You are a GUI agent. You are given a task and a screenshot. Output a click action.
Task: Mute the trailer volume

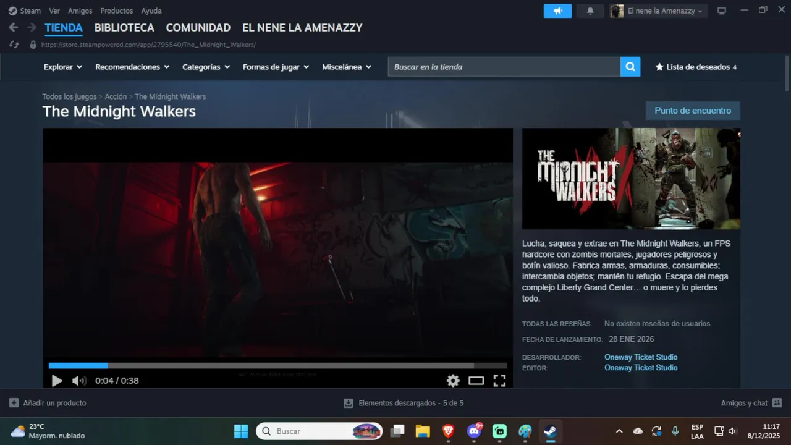point(78,381)
